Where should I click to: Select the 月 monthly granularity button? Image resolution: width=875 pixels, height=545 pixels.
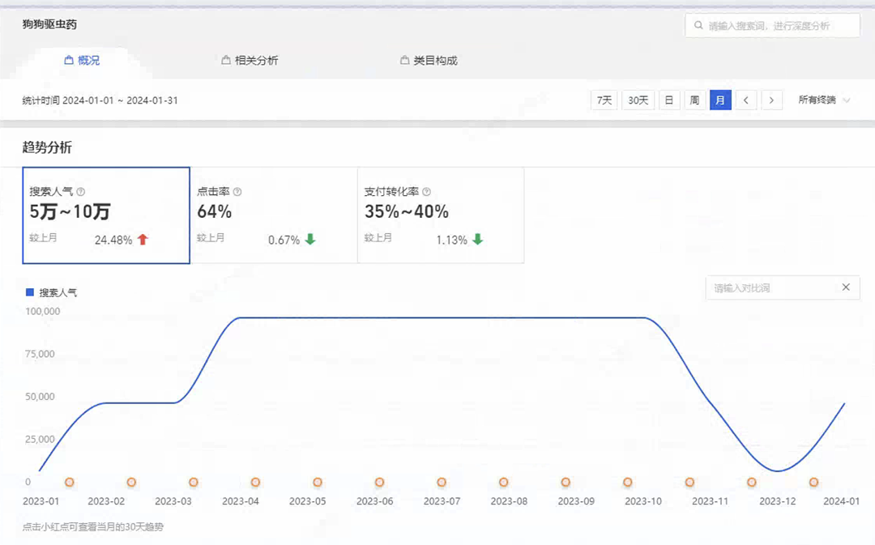pyautogui.click(x=720, y=100)
